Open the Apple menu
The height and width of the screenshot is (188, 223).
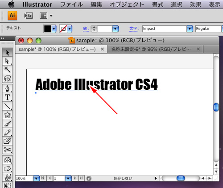click(x=12, y=4)
